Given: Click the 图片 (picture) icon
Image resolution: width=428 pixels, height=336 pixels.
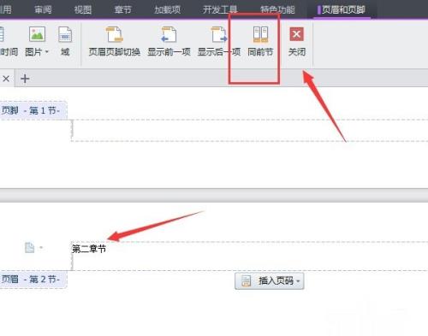Looking at the screenshot, I should 37,34.
